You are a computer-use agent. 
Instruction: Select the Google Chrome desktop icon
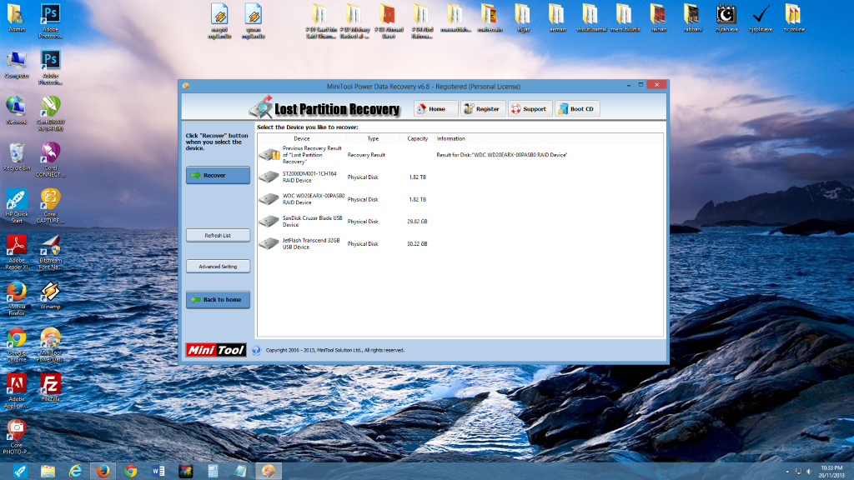point(17,344)
